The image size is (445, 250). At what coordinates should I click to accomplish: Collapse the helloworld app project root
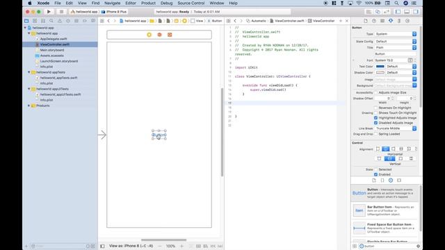[x=25, y=28]
